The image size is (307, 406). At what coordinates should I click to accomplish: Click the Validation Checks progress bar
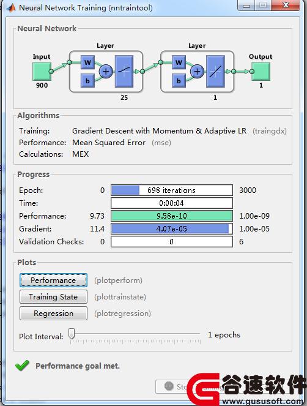pyautogui.click(x=172, y=242)
